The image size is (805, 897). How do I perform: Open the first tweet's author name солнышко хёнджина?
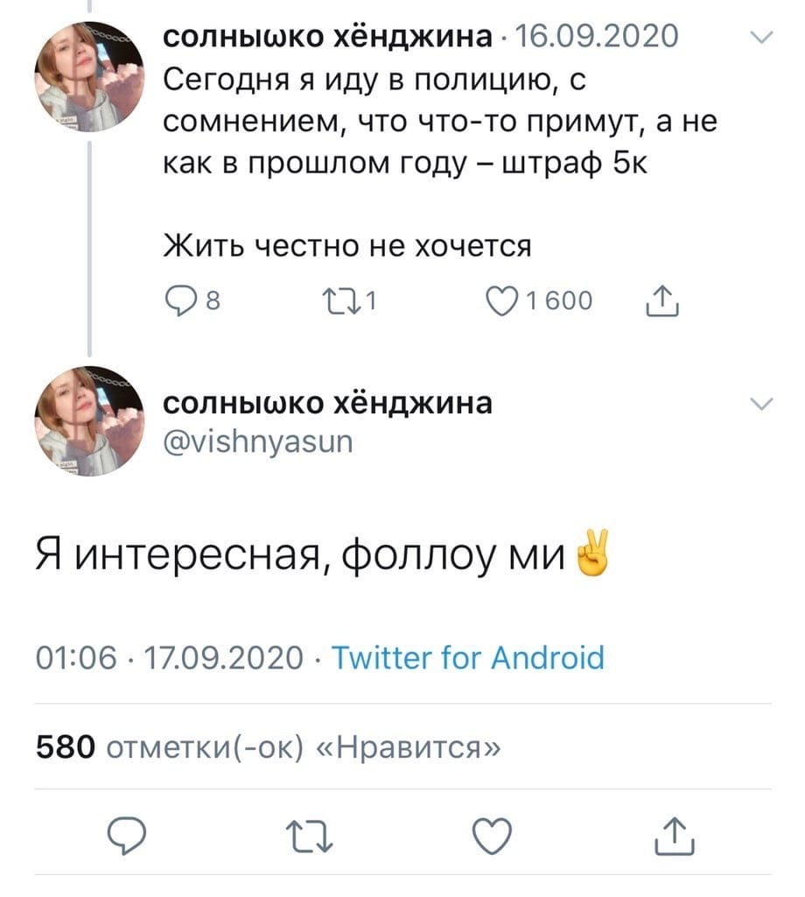pos(328,37)
